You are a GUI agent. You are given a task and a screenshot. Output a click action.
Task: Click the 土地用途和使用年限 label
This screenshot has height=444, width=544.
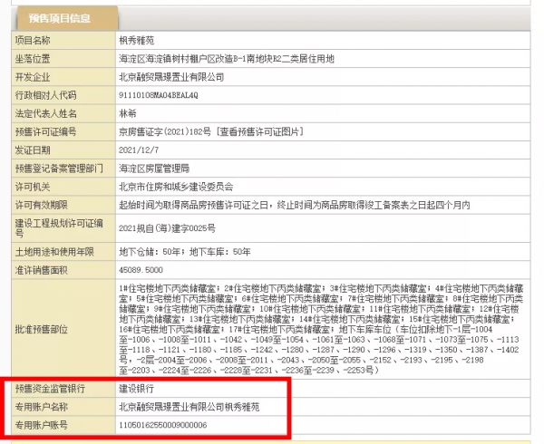tap(54, 252)
